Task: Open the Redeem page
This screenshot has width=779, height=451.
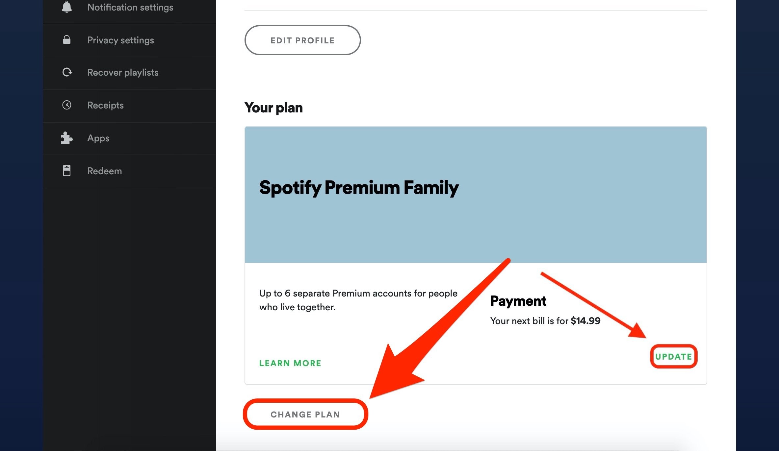Action: pyautogui.click(x=105, y=171)
